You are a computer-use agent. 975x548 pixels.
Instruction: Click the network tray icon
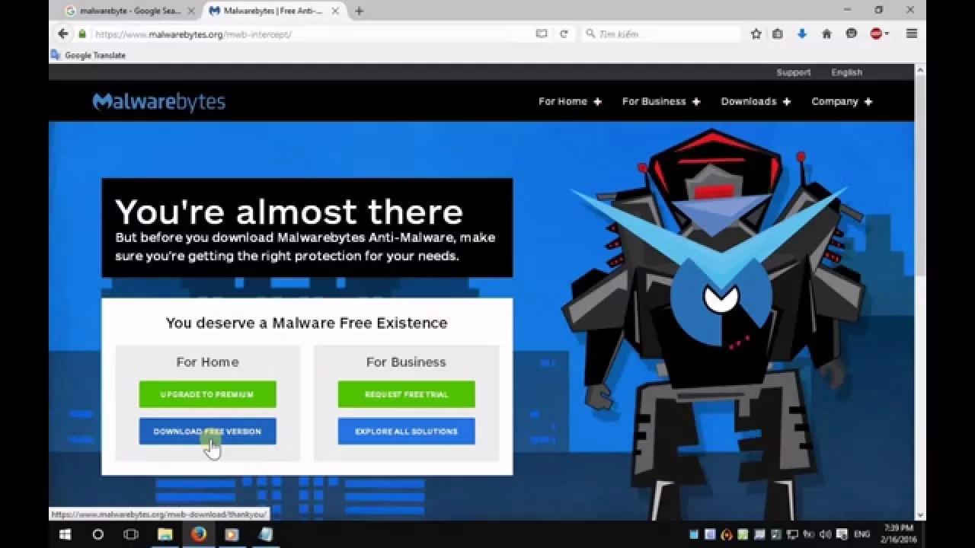[x=792, y=534]
